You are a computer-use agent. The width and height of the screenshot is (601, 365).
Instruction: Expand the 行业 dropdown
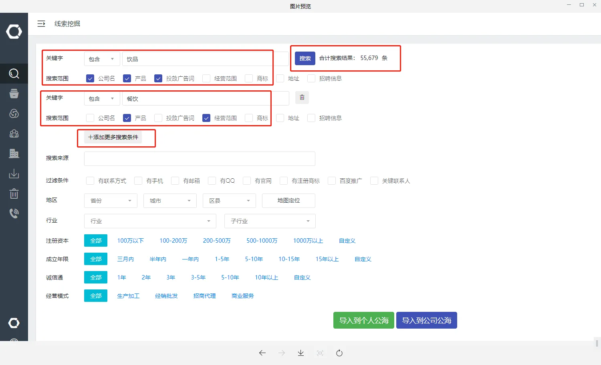150,221
